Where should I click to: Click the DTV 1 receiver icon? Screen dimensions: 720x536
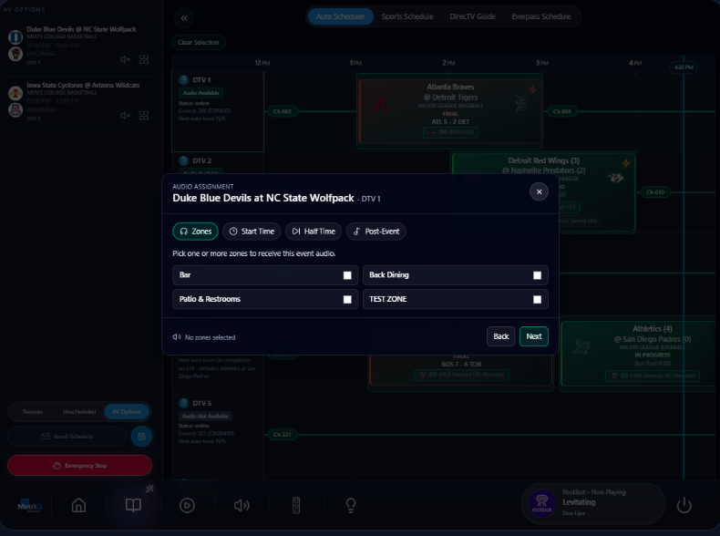[184, 80]
